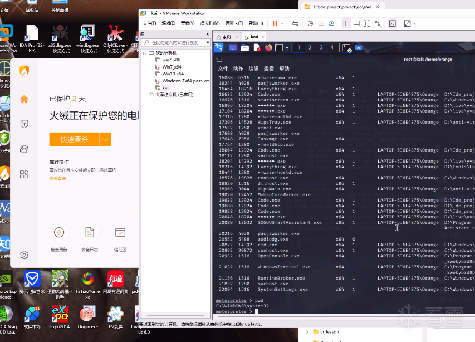Select Windows 7x64 pass vm tree item

(x=182, y=81)
